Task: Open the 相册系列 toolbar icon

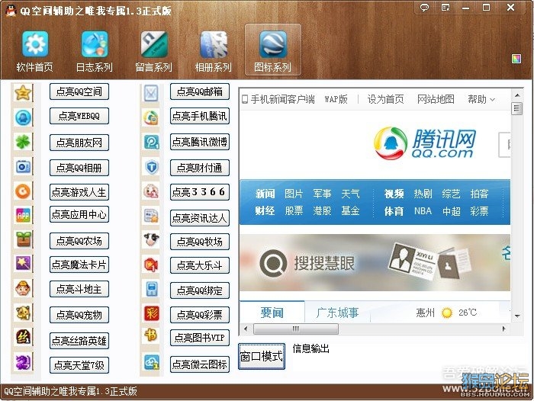Action: [214, 44]
